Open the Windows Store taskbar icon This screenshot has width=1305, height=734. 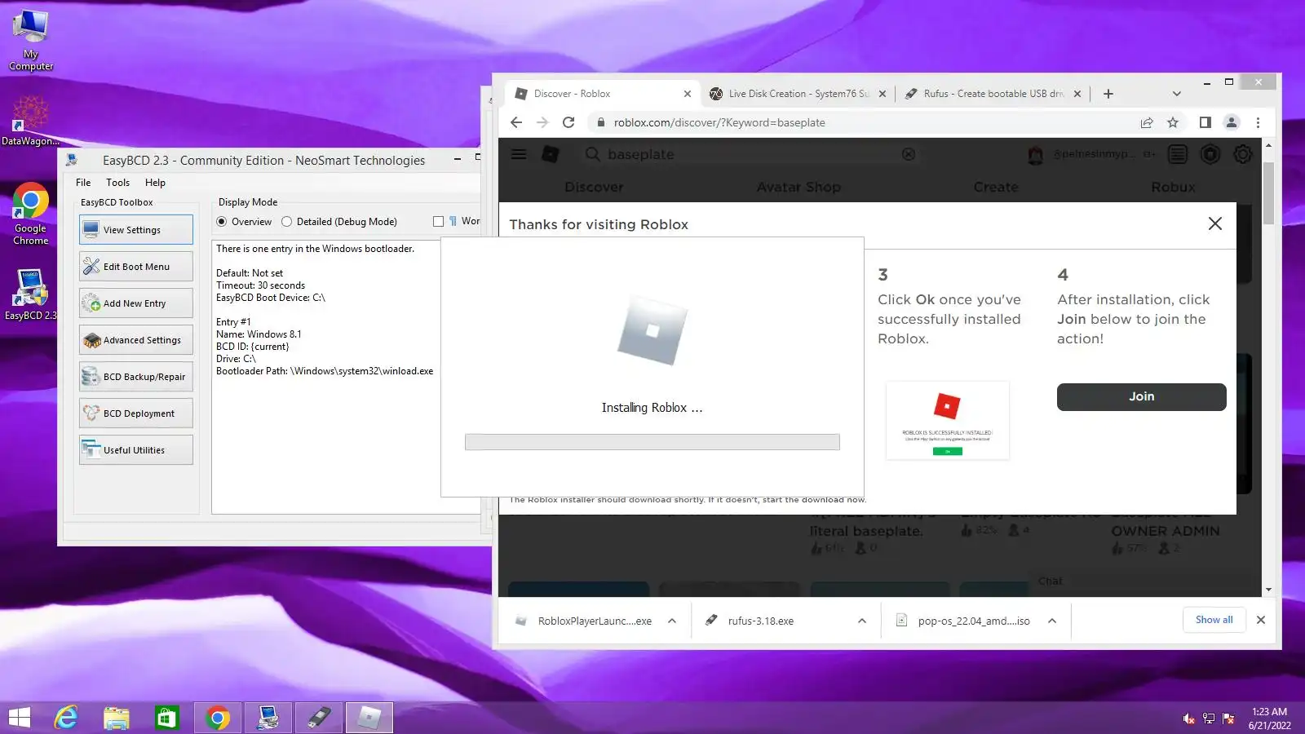(x=167, y=718)
